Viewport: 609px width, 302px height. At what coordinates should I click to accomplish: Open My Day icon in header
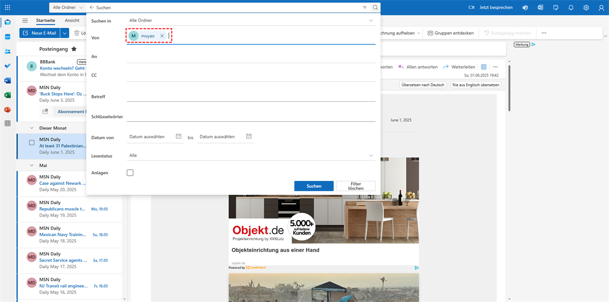(x=556, y=8)
